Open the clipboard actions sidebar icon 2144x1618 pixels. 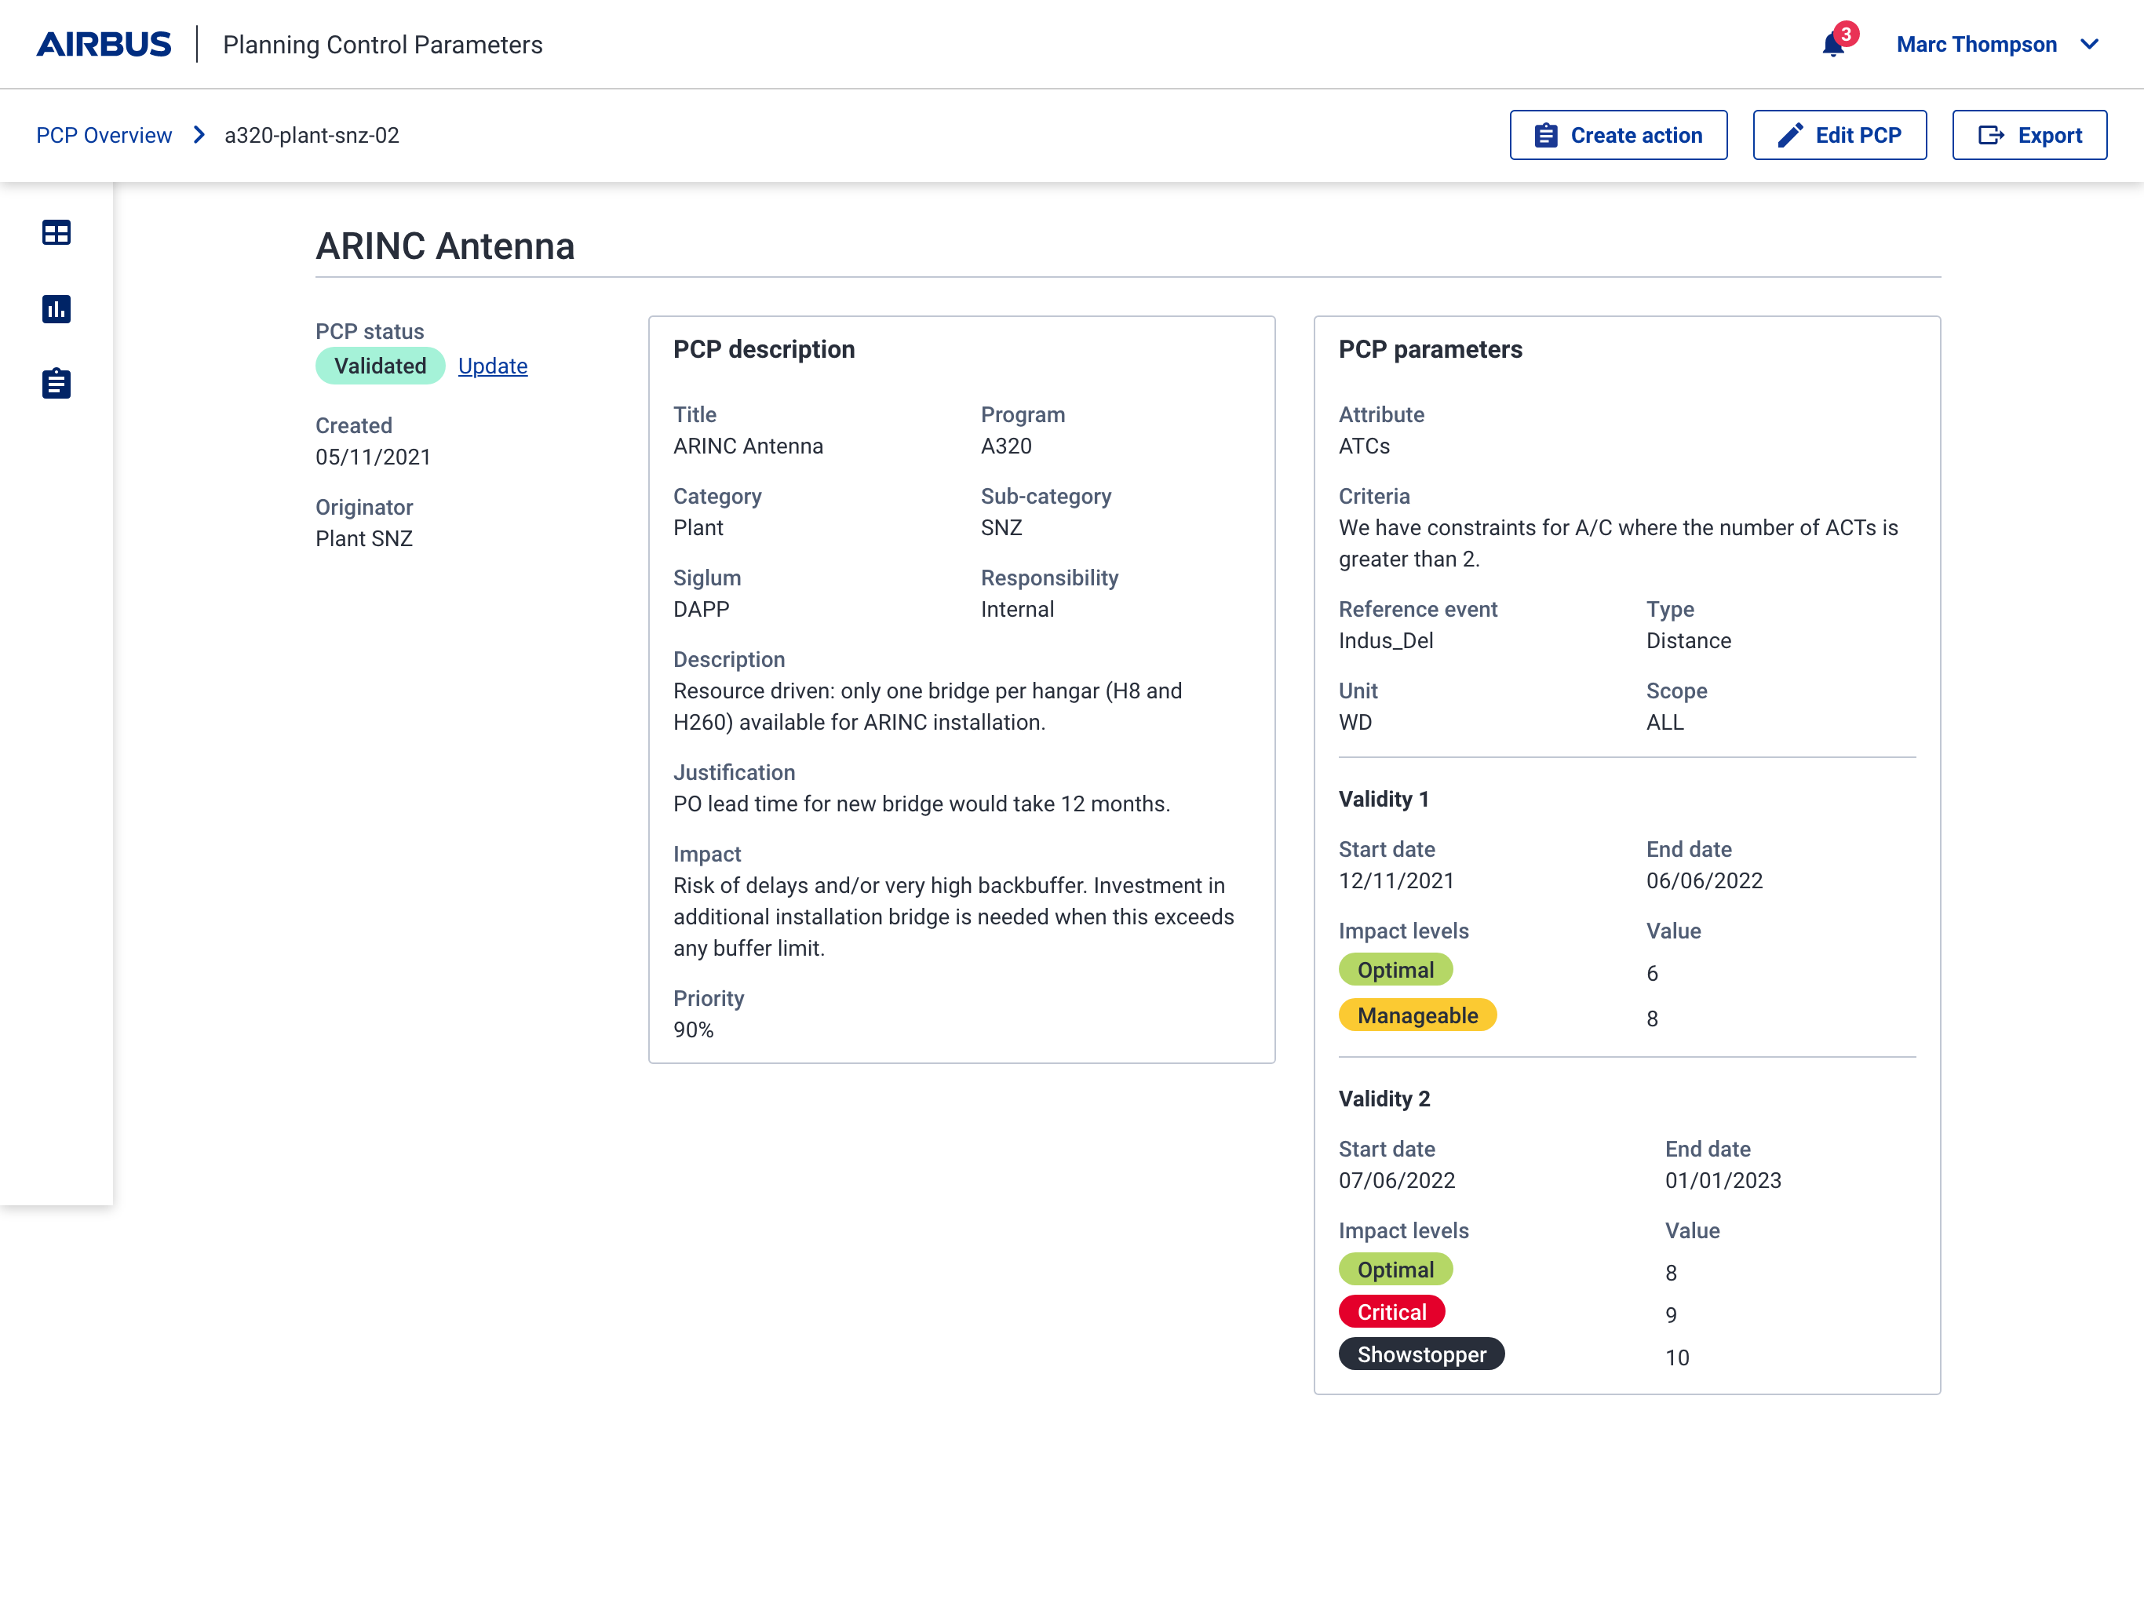[57, 384]
